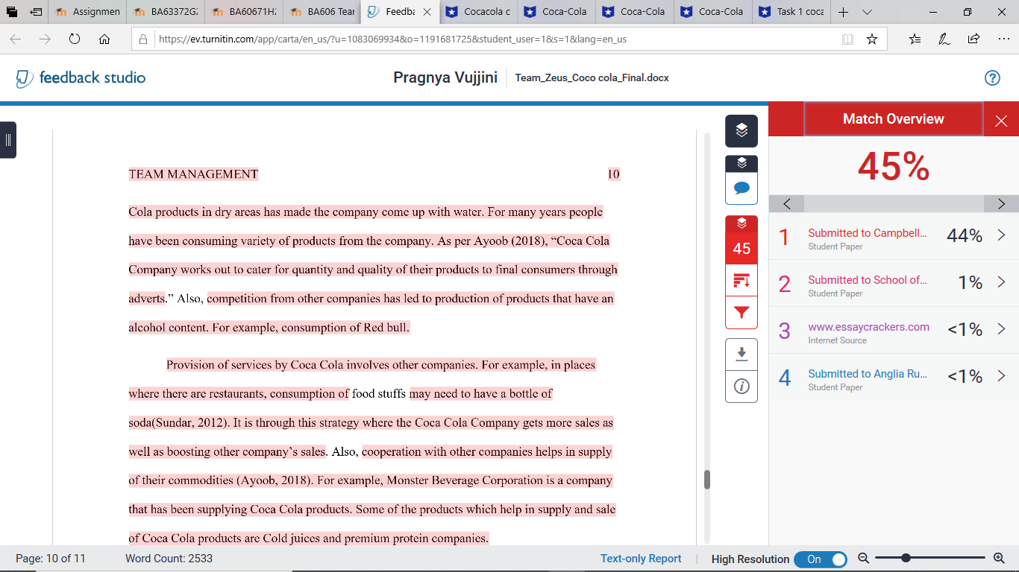The height and width of the screenshot is (572, 1019).
Task: Open the All Sources breakdown icon
Action: click(x=741, y=281)
